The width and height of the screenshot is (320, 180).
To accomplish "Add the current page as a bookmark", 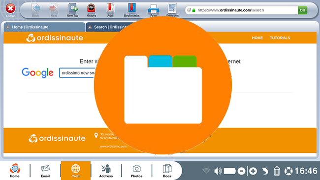I will pyautogui.click(x=110, y=10).
